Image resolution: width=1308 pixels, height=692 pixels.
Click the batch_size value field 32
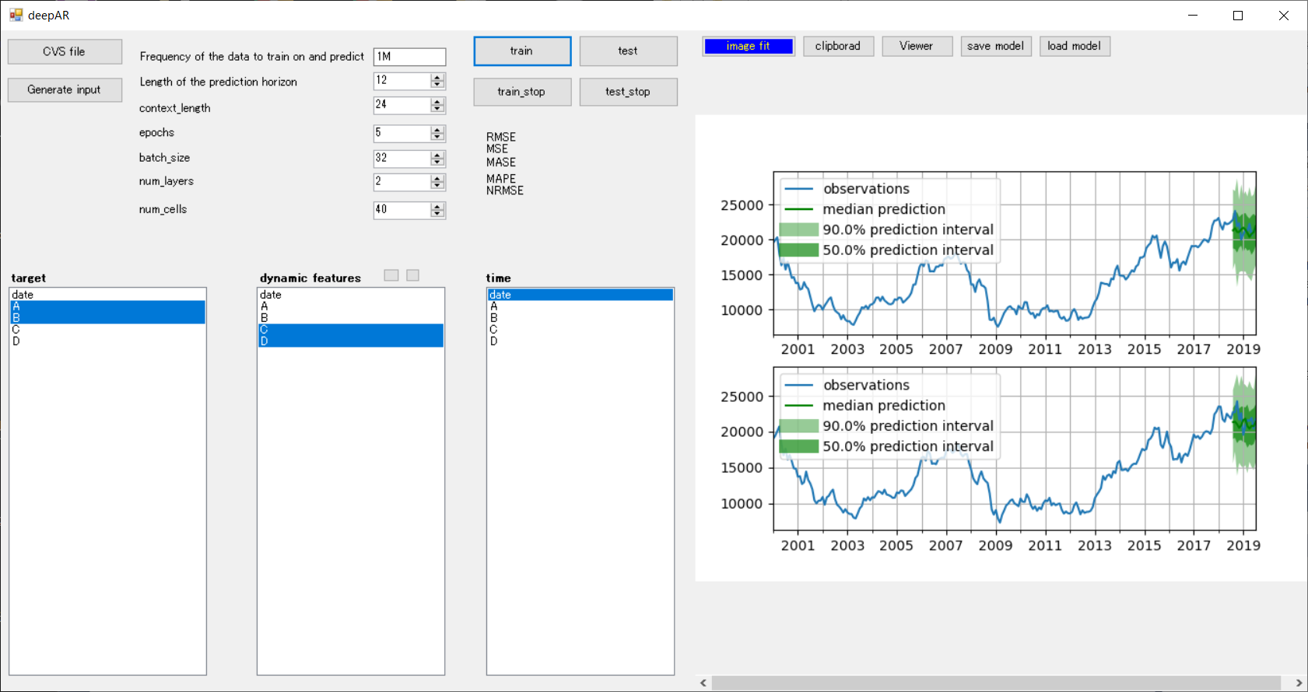[x=402, y=158]
